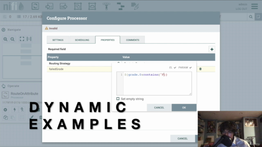262x147 pixels.
Task: Open the global hamburger menu
Action: coord(255,7)
